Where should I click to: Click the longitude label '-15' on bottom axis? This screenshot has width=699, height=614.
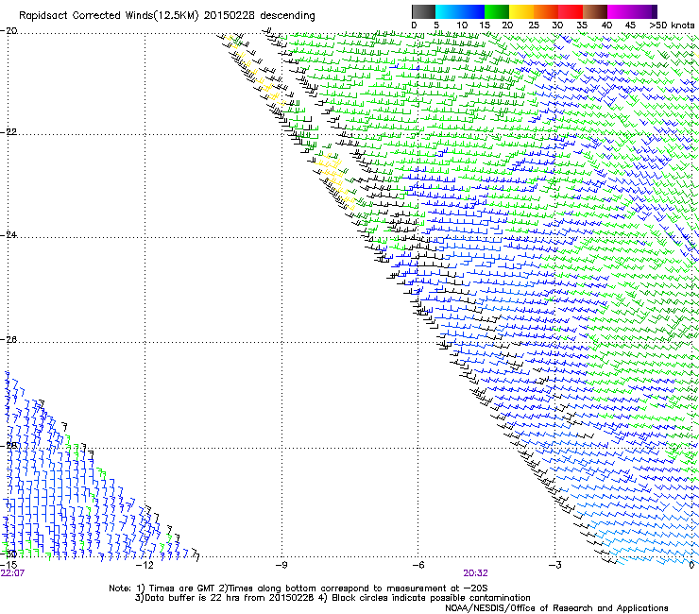pos(9,565)
